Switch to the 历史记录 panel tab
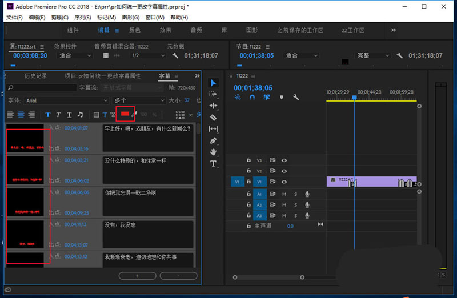This screenshot has height=298, width=457. (x=35, y=76)
